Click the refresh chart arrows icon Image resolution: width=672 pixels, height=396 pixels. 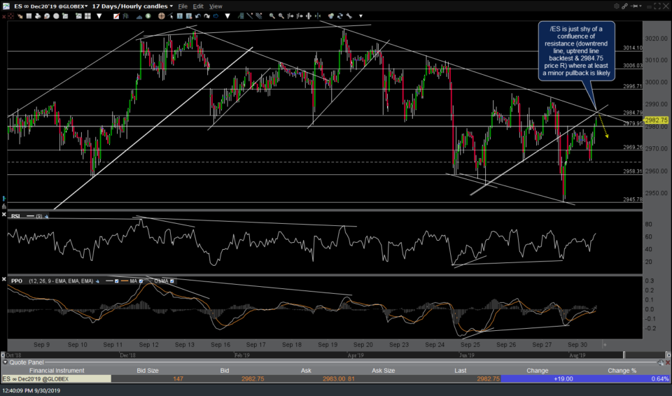coord(340,16)
